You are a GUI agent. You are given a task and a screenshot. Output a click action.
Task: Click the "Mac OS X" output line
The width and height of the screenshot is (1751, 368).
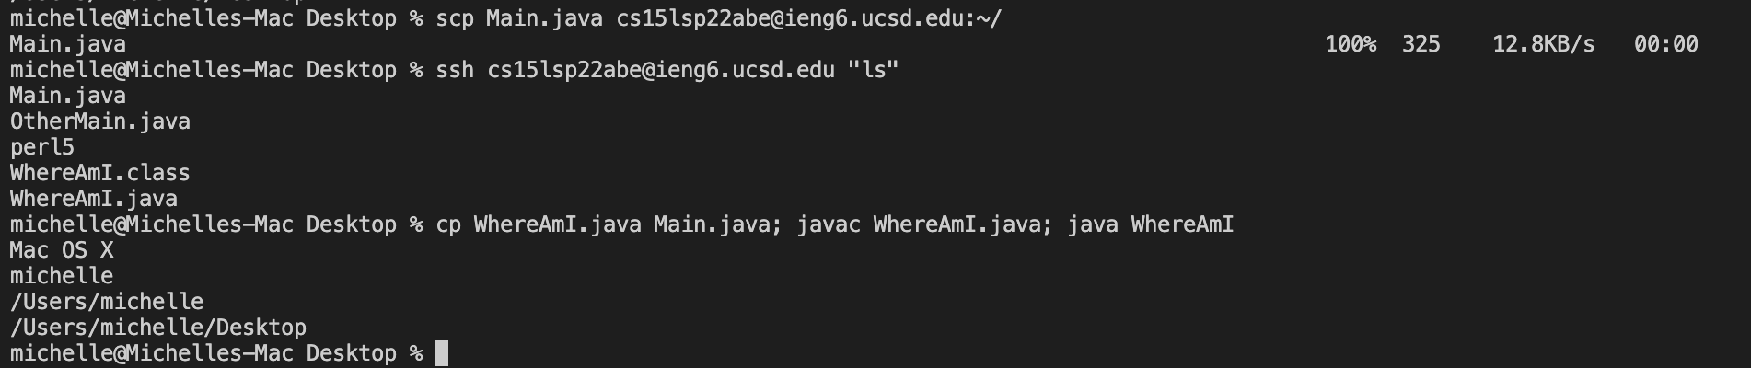[x=62, y=250]
